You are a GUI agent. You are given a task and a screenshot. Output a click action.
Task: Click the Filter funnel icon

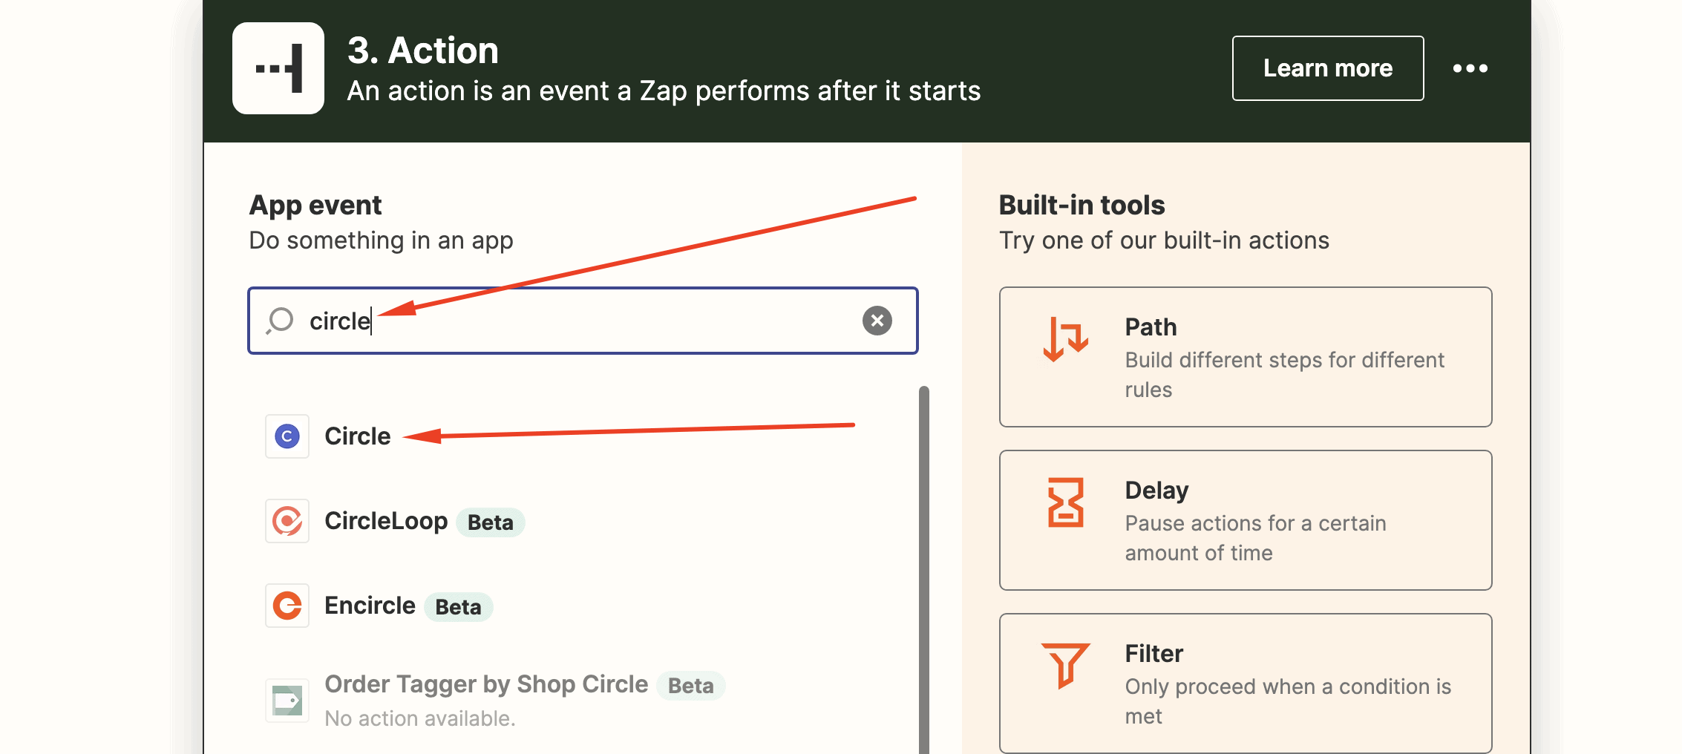(1065, 665)
